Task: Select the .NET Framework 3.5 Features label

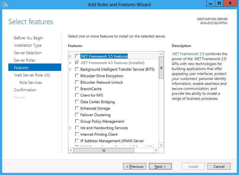Action: click(x=104, y=56)
